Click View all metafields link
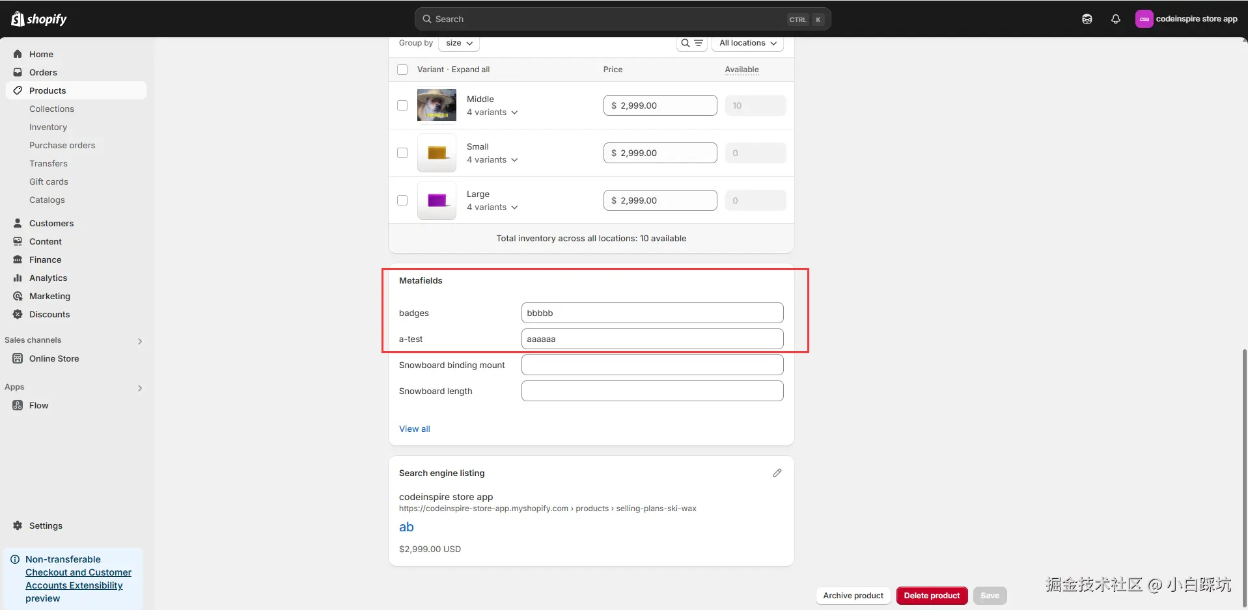This screenshot has width=1248, height=610. point(415,429)
